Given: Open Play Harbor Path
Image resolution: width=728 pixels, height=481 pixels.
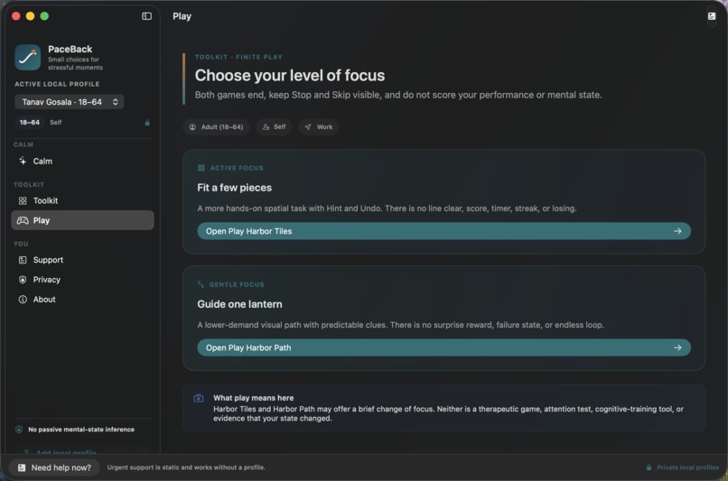Looking at the screenshot, I should [x=443, y=347].
